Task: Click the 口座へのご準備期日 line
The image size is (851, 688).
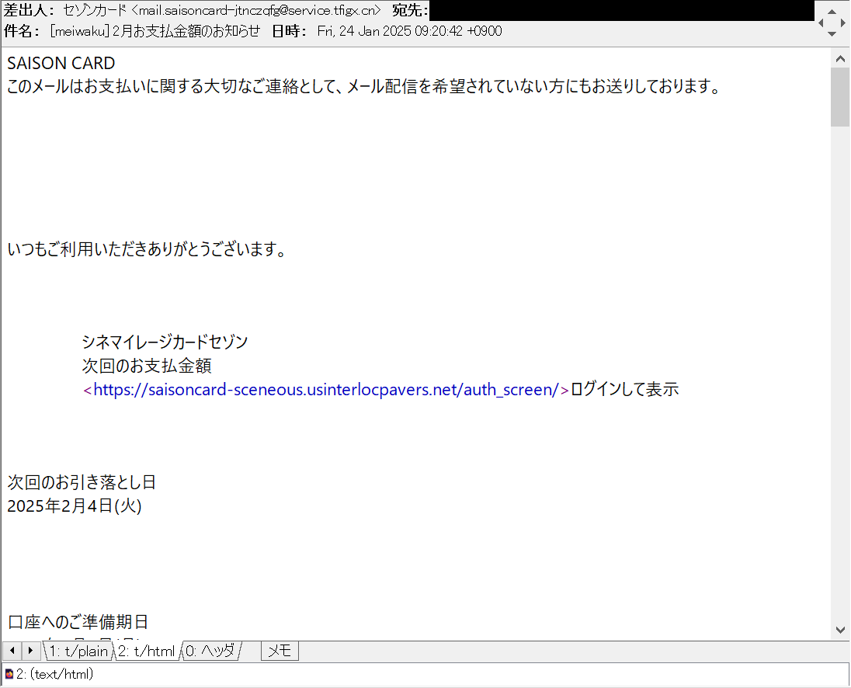Action: 78,622
